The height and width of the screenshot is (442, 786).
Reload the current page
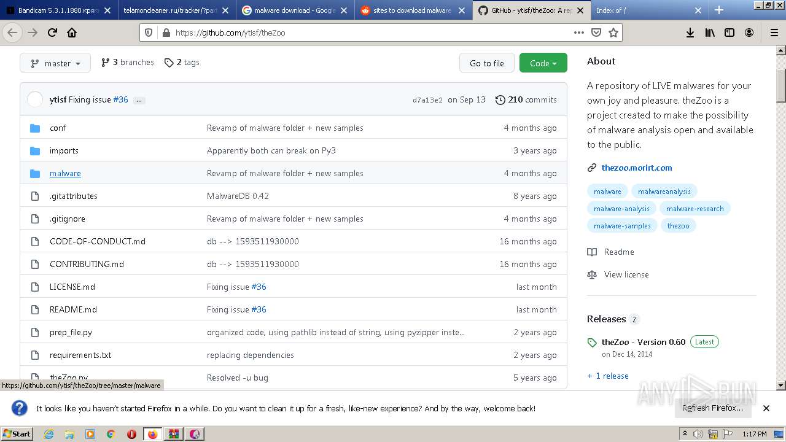tap(52, 33)
